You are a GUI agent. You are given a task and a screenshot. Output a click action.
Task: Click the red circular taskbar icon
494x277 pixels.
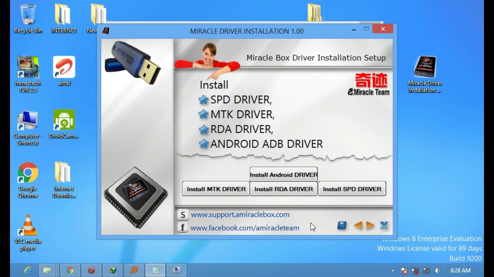[91, 270]
